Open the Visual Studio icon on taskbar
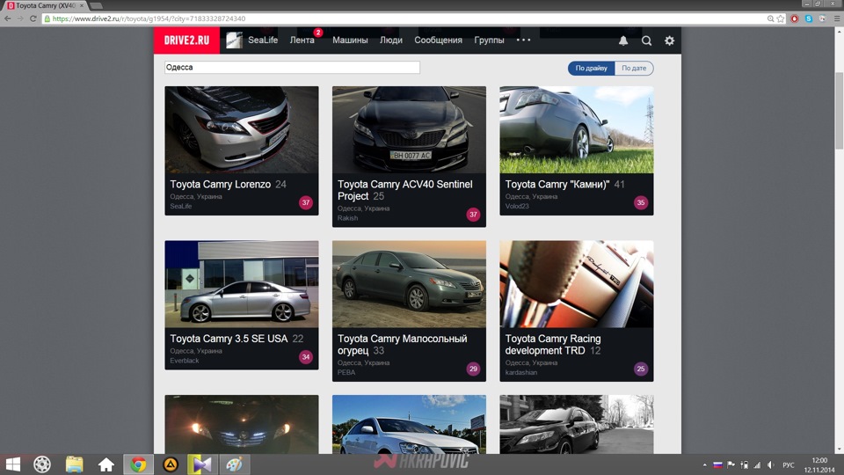Image resolution: width=844 pixels, height=475 pixels. point(201,464)
